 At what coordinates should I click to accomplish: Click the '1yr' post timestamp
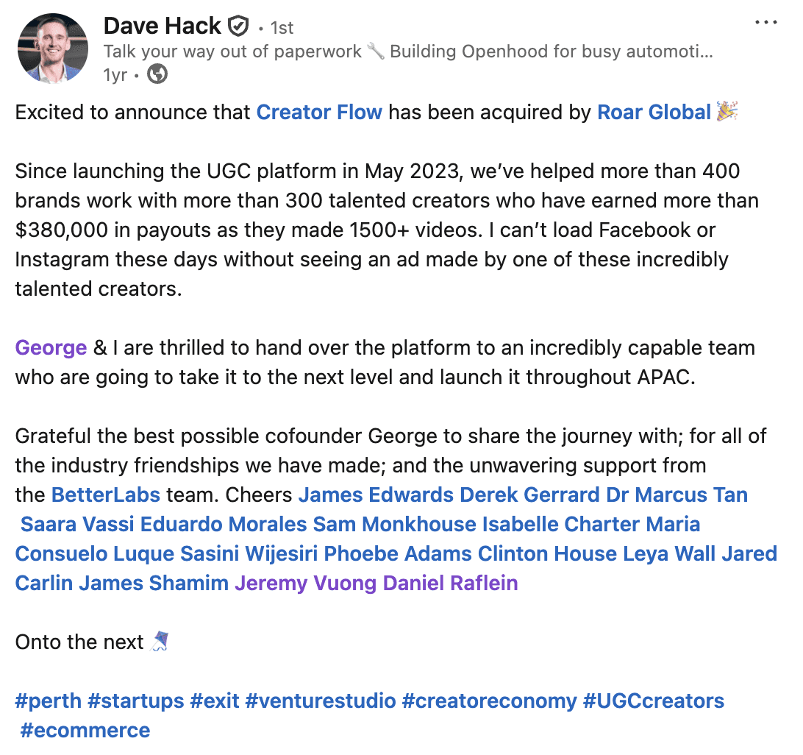click(x=115, y=75)
